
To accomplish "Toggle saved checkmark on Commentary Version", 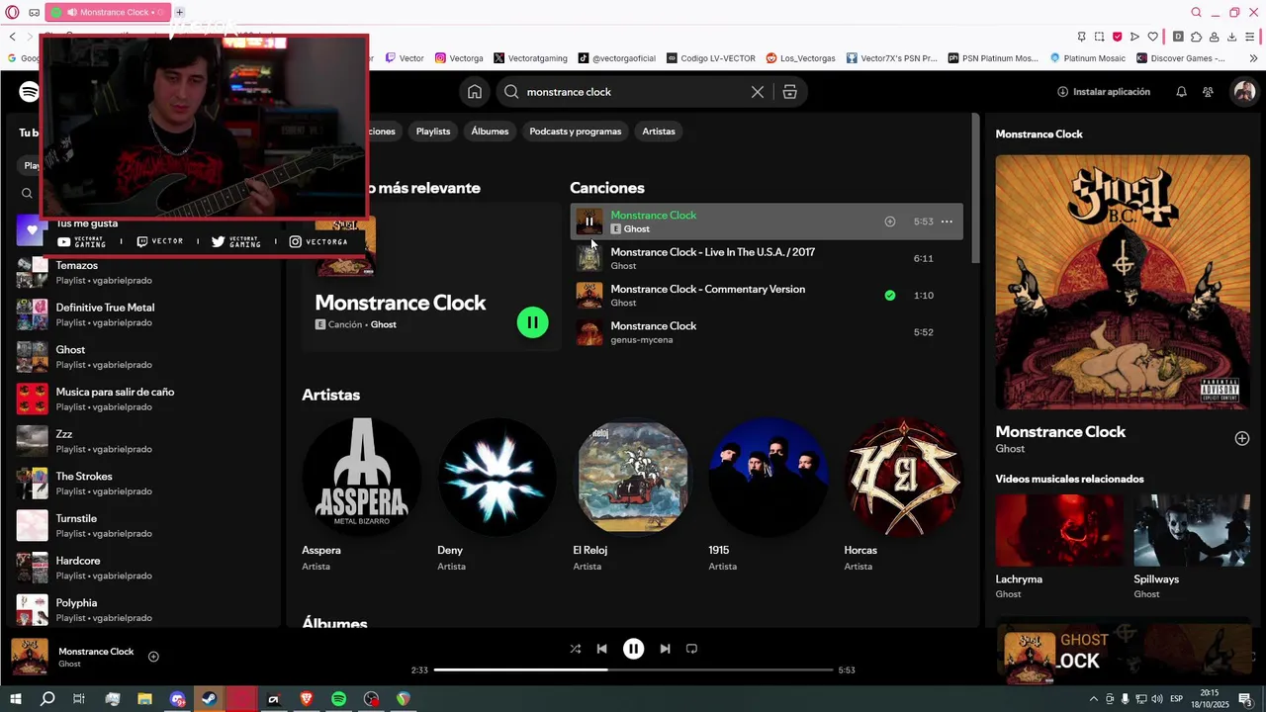I will click(x=890, y=296).
